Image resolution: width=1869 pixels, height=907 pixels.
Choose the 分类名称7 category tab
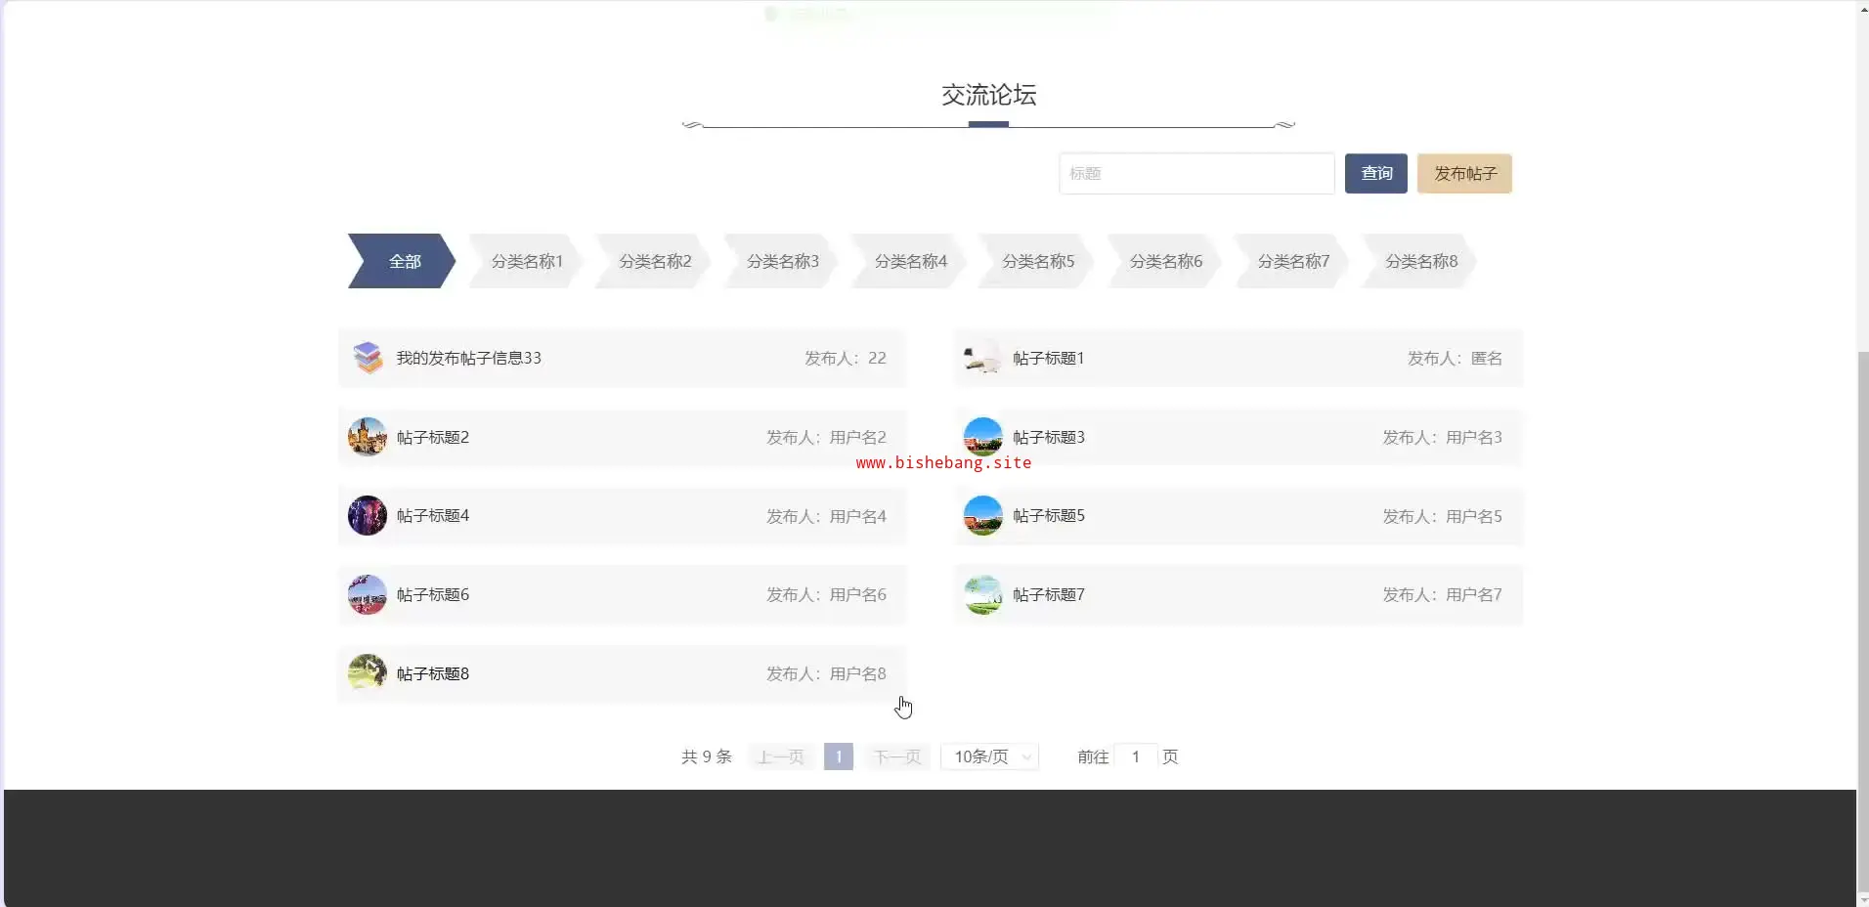point(1293,261)
